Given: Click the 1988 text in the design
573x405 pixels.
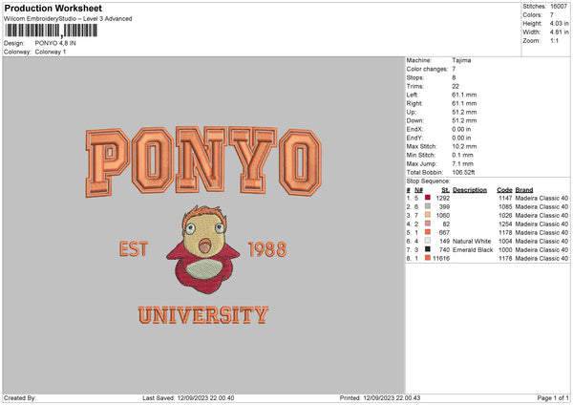Looking at the screenshot, I should click(266, 251).
